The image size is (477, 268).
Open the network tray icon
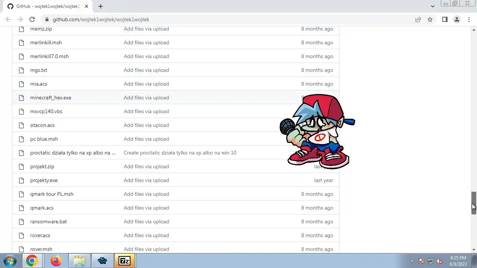(x=430, y=261)
